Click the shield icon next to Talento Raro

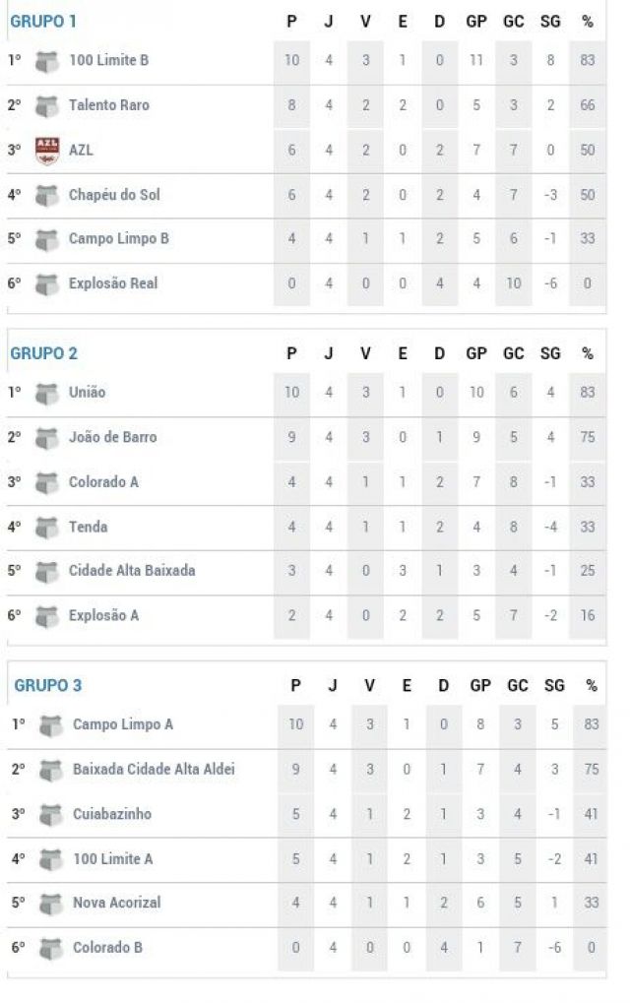point(46,106)
